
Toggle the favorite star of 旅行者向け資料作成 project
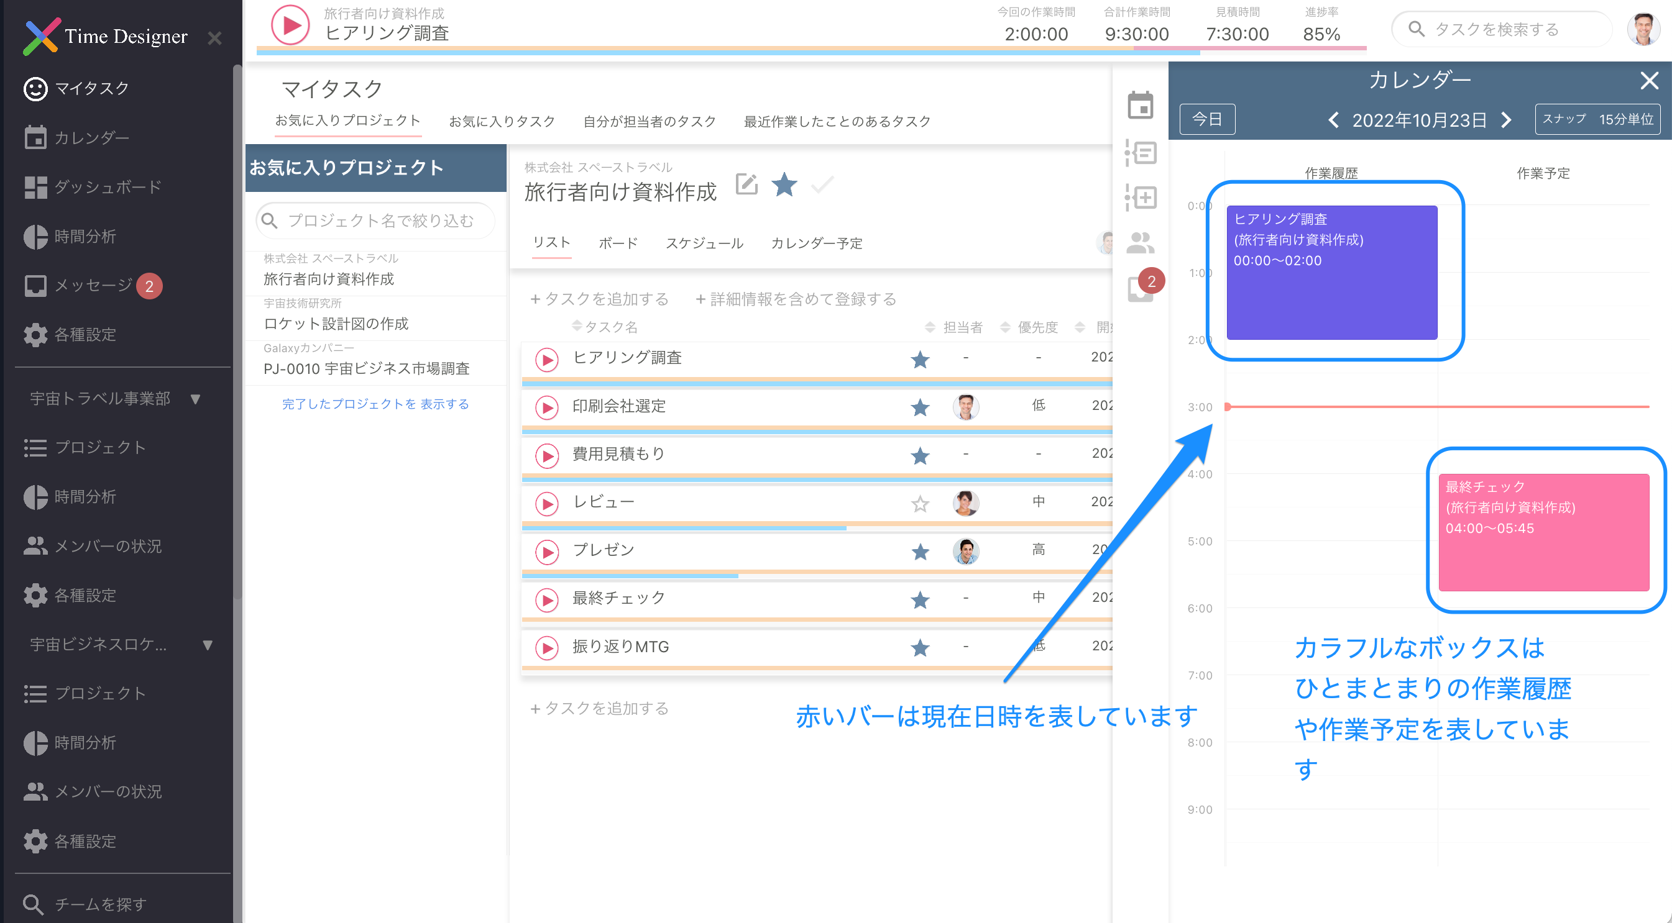pyautogui.click(x=784, y=186)
